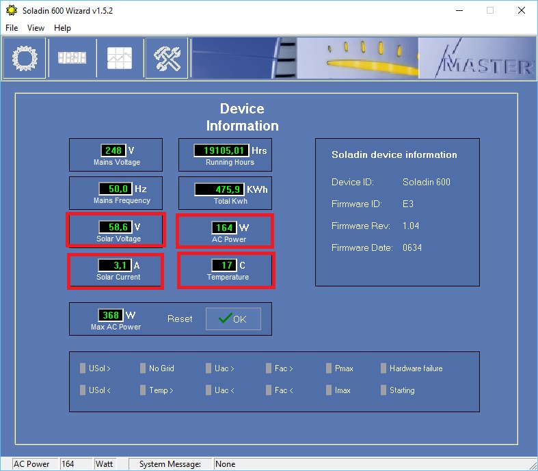Click the Total Kwh value 475,9

(219, 189)
